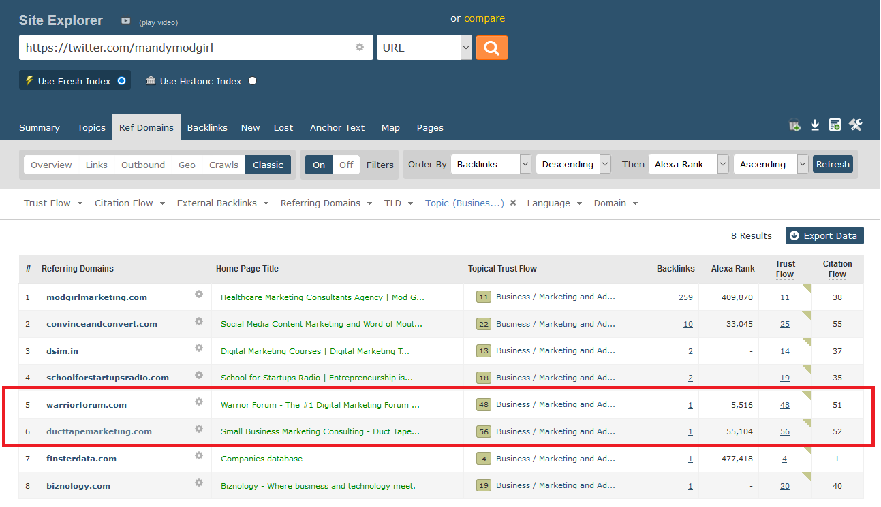Switch view to Crawls
The height and width of the screenshot is (507, 881).
[x=223, y=165]
